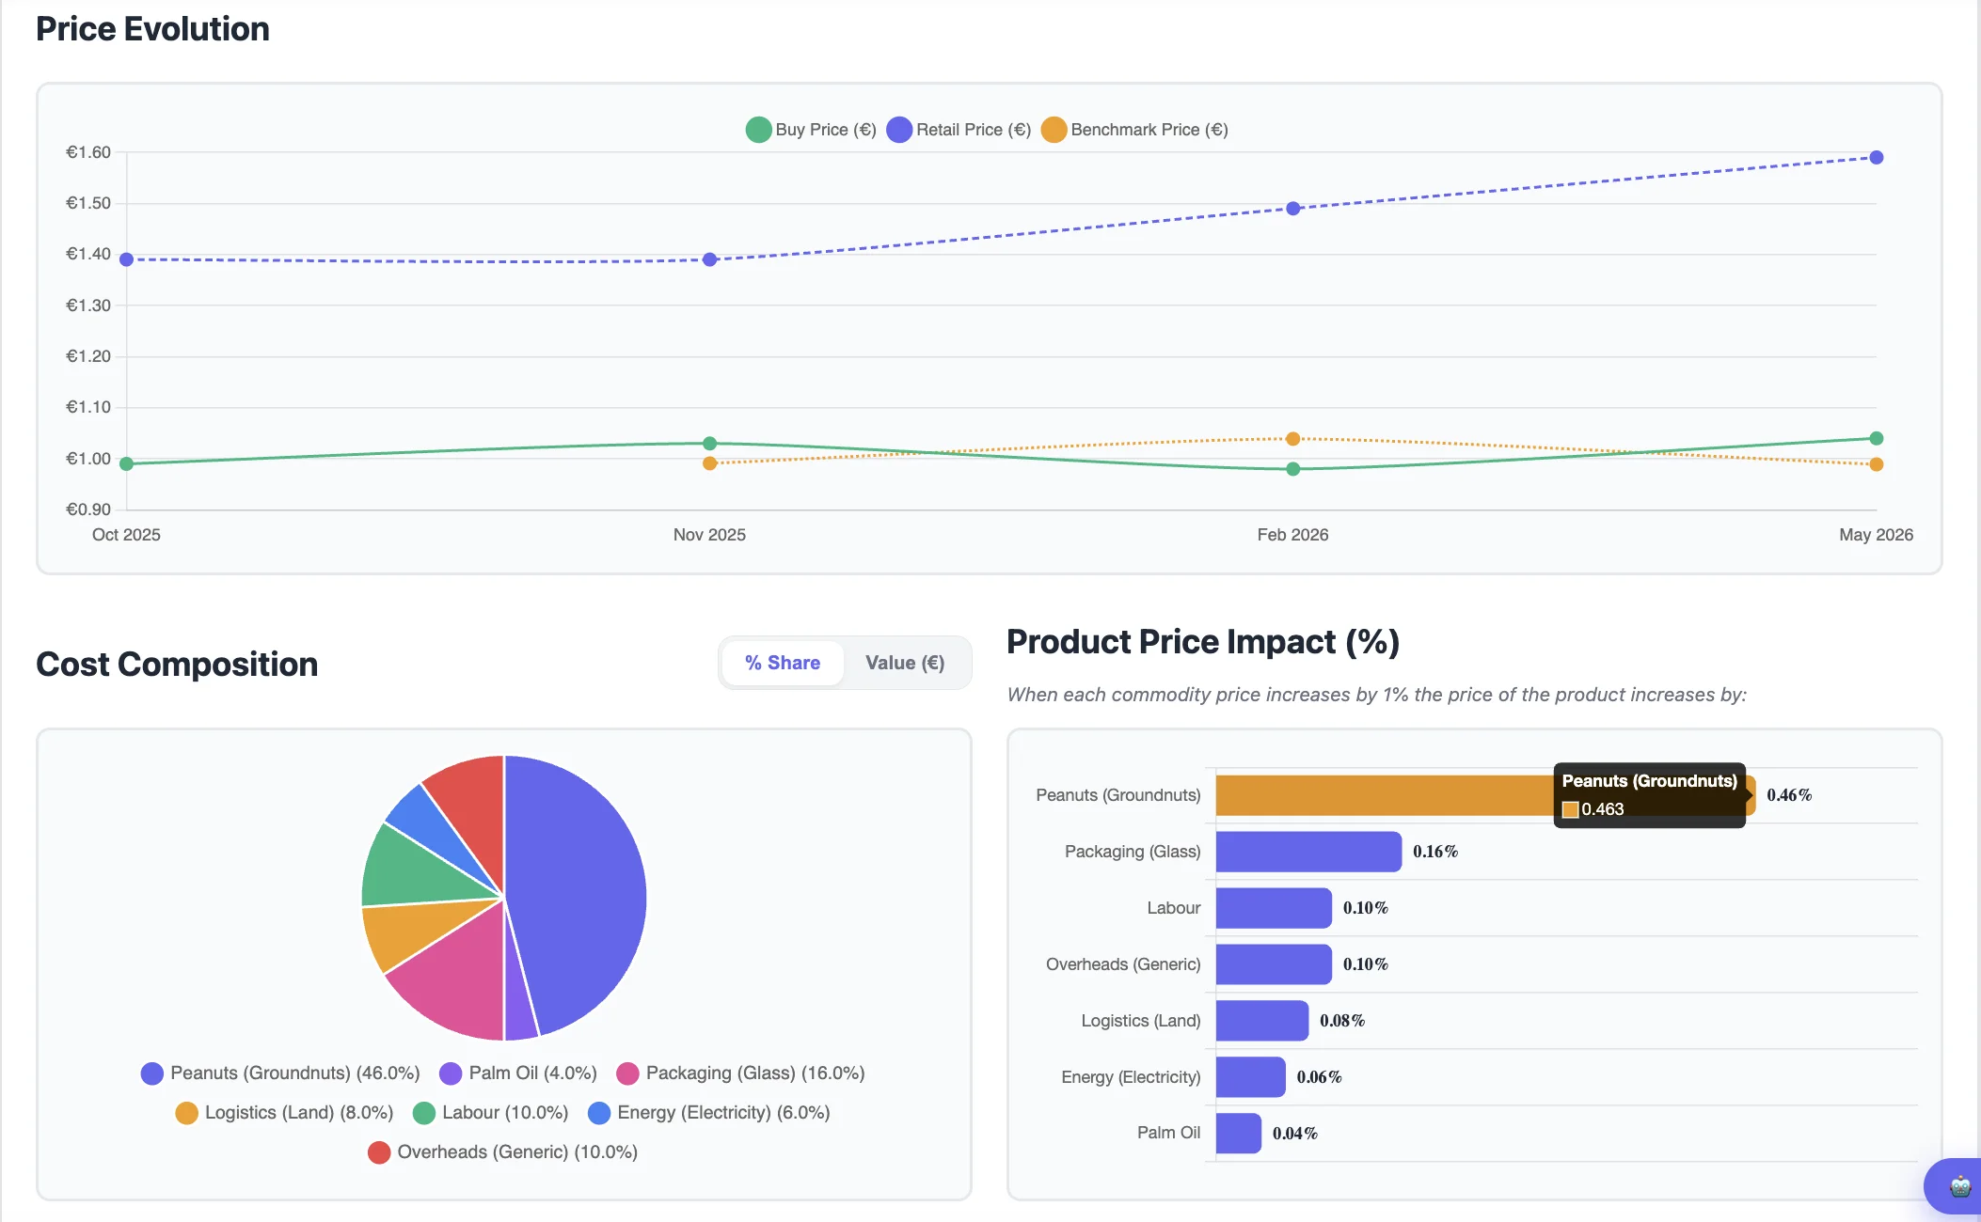
Task: Switch cost composition to Value (€)
Action: (905, 663)
